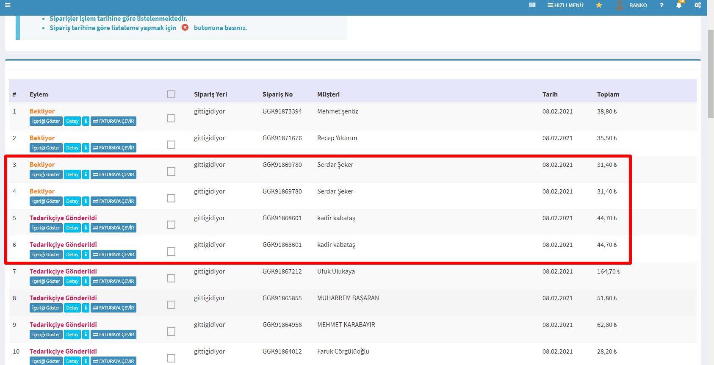Toggle the select-all checkbox in table header
714x365 pixels.
[x=171, y=94]
